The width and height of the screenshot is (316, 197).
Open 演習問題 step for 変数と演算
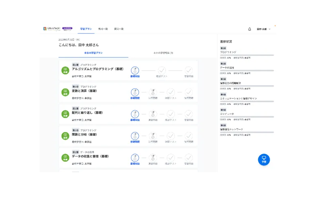[x=152, y=92]
